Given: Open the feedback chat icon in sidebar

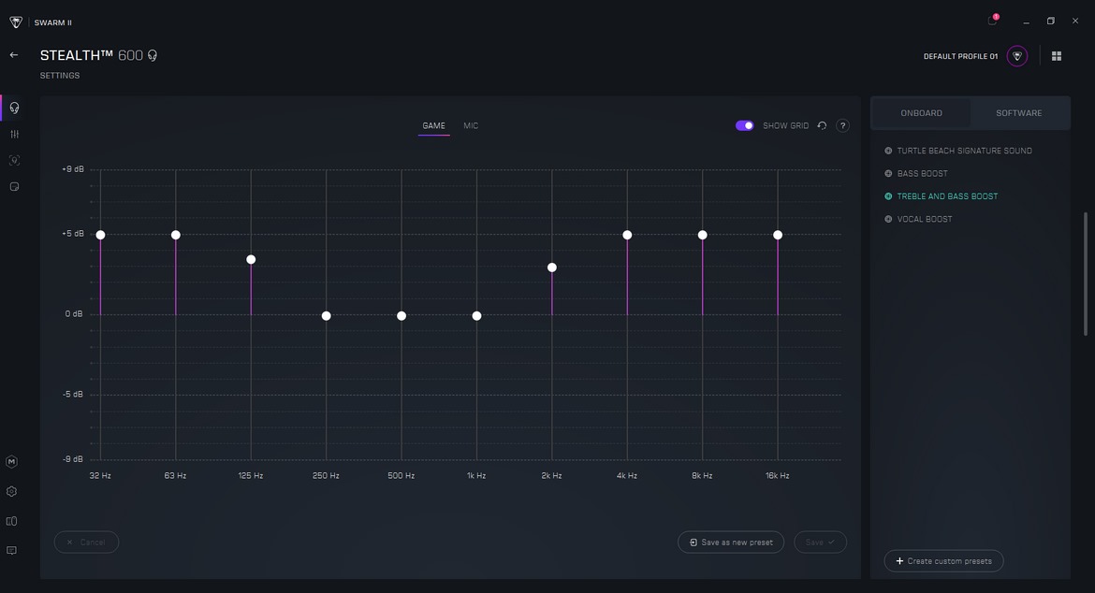Looking at the screenshot, I should (x=12, y=551).
